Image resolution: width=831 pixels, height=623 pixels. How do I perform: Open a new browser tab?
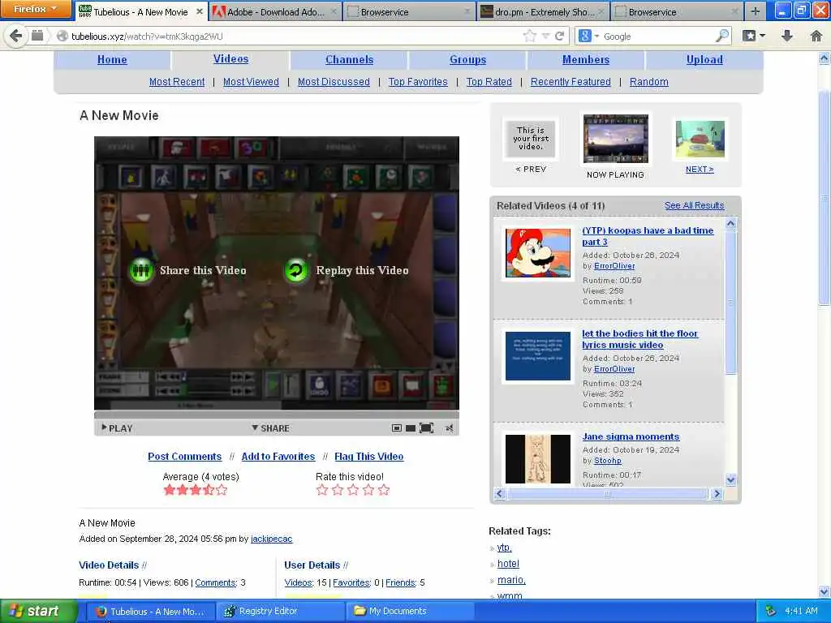click(x=756, y=11)
